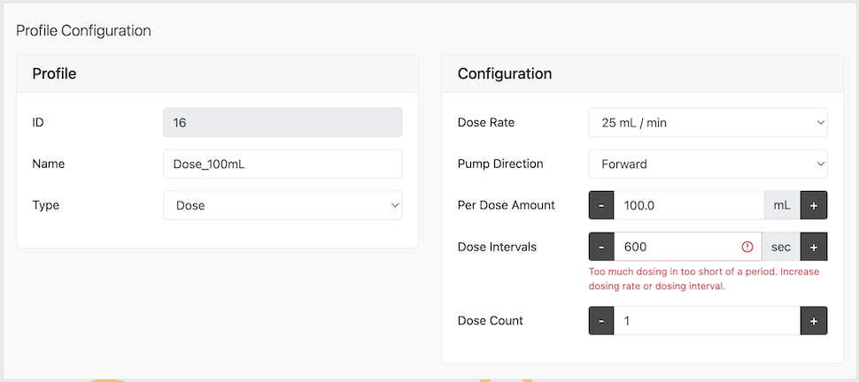Viewport: 859px width, 382px height.
Task: Click into the Per Dose Amount input
Action: tap(688, 205)
